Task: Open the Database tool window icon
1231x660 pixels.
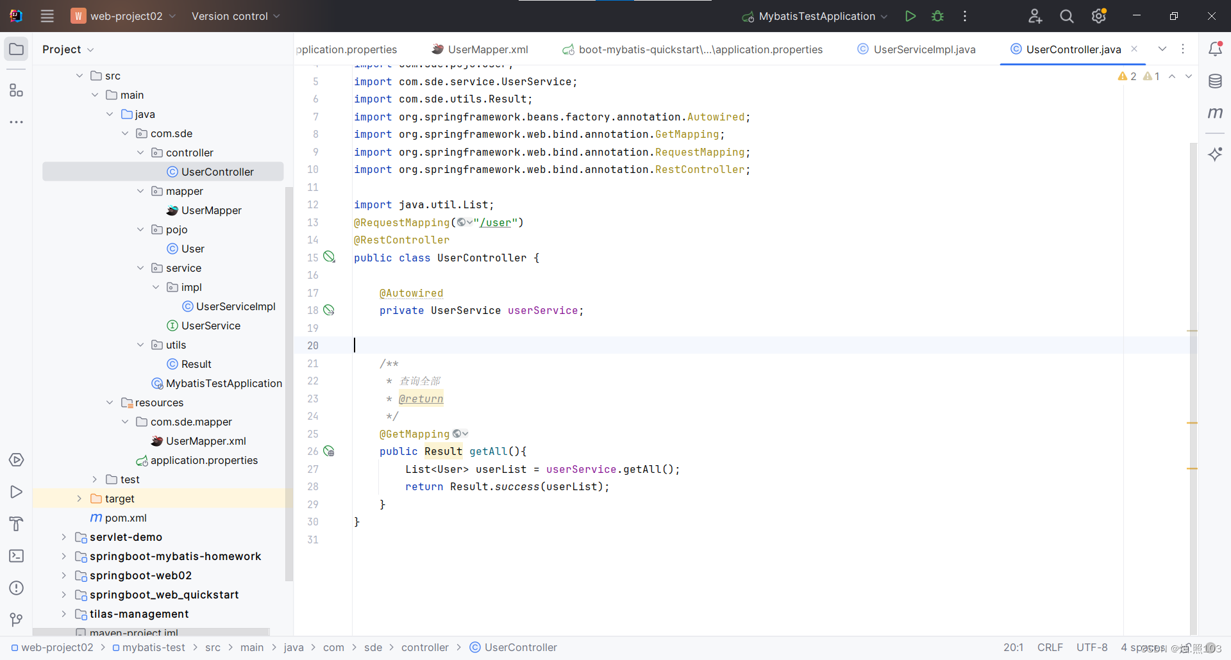Action: [1215, 81]
